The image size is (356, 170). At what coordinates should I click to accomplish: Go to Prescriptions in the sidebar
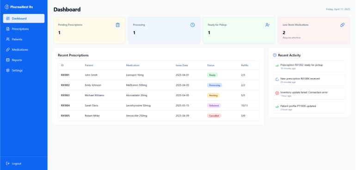click(24, 29)
